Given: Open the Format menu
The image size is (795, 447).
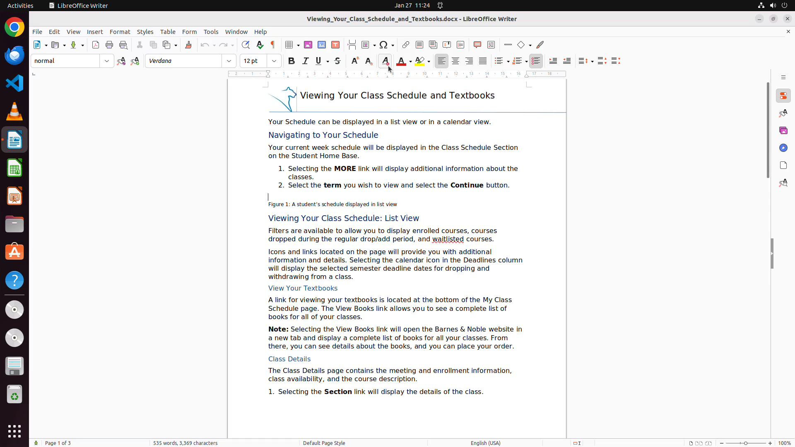Looking at the screenshot, I should point(120,32).
